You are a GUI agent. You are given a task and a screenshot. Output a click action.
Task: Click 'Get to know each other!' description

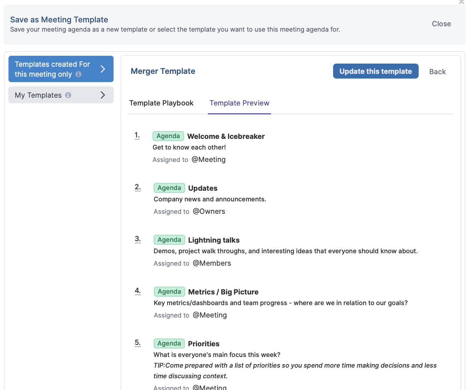point(189,147)
